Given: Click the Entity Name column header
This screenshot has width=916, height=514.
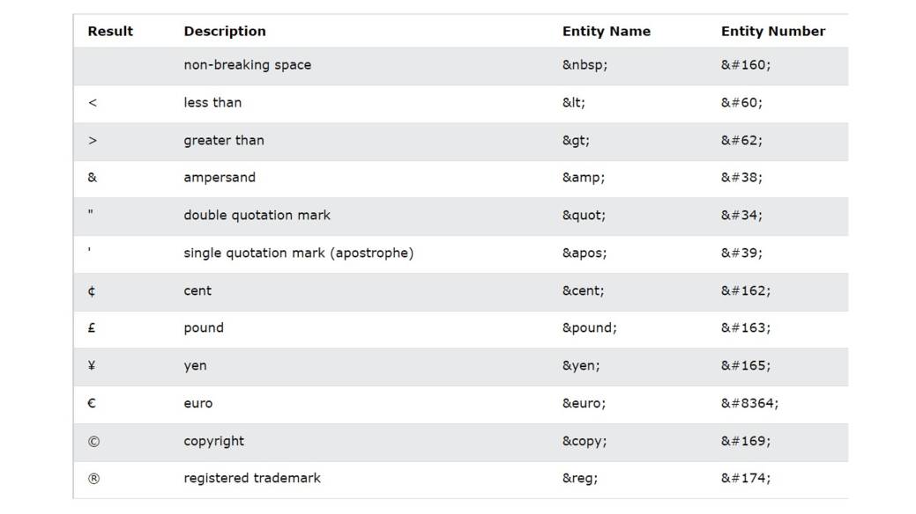Looking at the screenshot, I should [x=606, y=32].
